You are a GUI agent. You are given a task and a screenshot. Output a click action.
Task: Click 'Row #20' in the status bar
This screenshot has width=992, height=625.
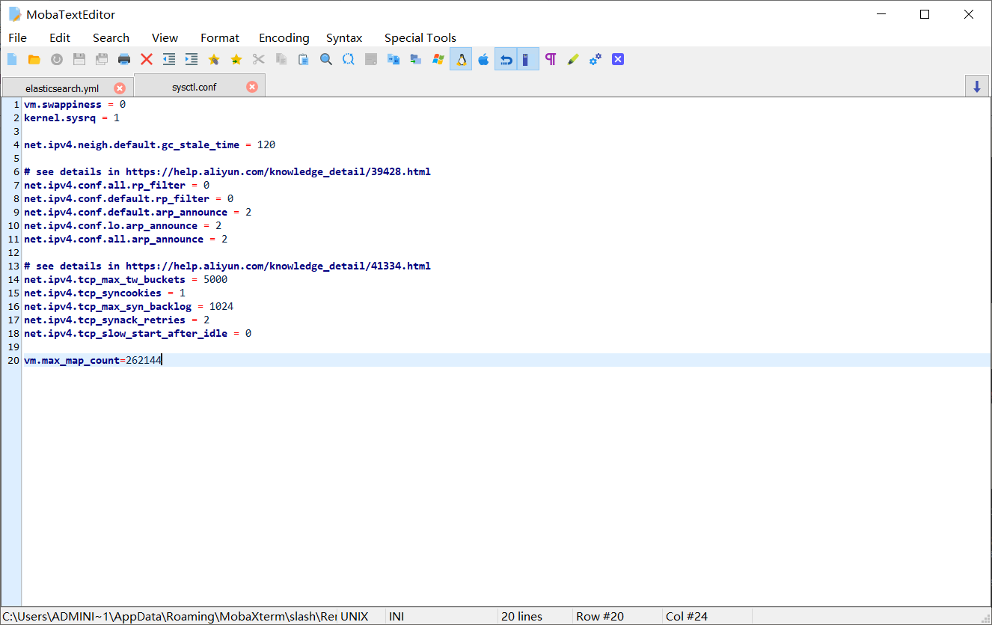(600, 617)
